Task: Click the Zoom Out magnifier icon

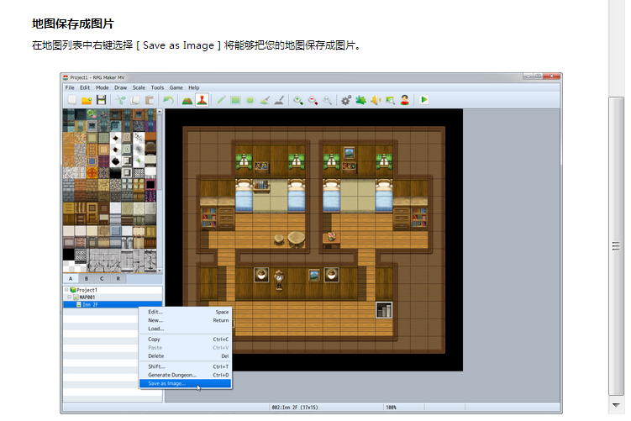Action: (x=313, y=100)
